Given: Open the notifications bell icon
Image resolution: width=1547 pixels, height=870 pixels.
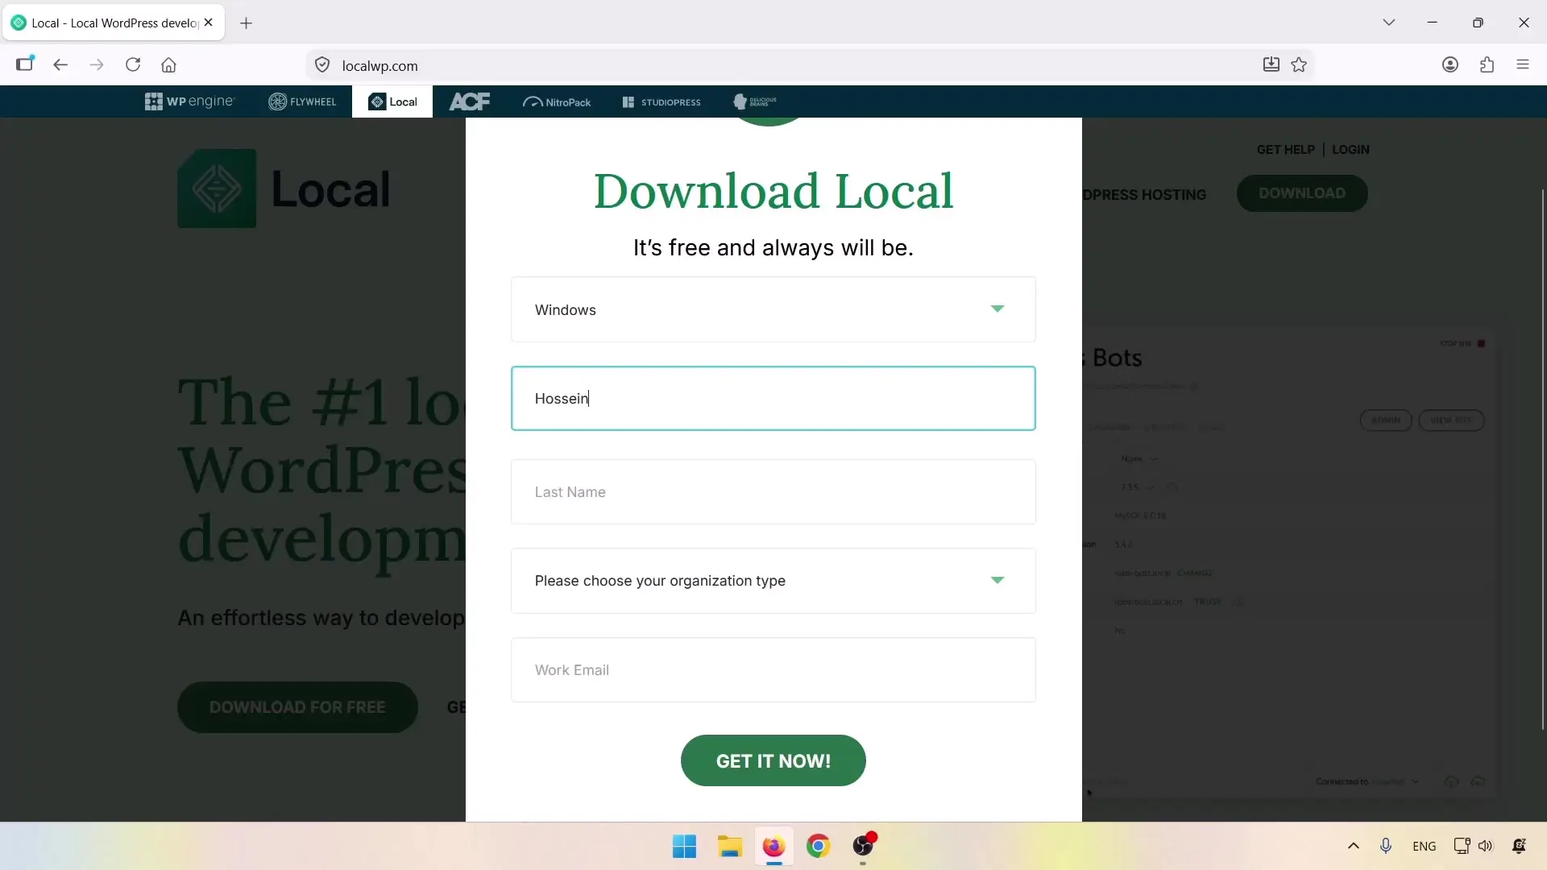Looking at the screenshot, I should pos(1519,846).
